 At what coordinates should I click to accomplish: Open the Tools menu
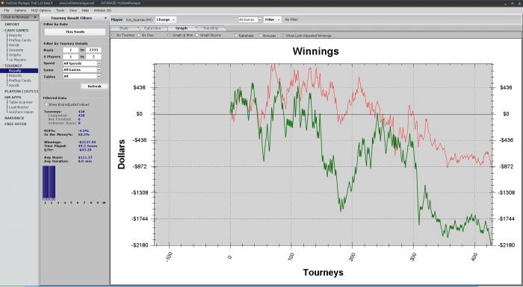[x=60, y=10]
